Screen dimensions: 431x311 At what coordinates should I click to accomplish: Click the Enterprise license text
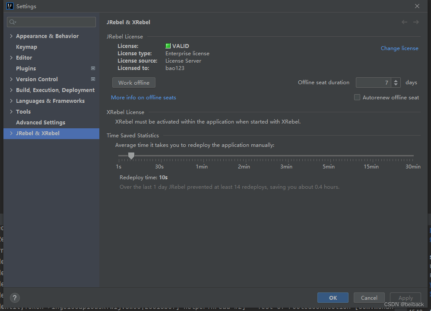click(187, 54)
